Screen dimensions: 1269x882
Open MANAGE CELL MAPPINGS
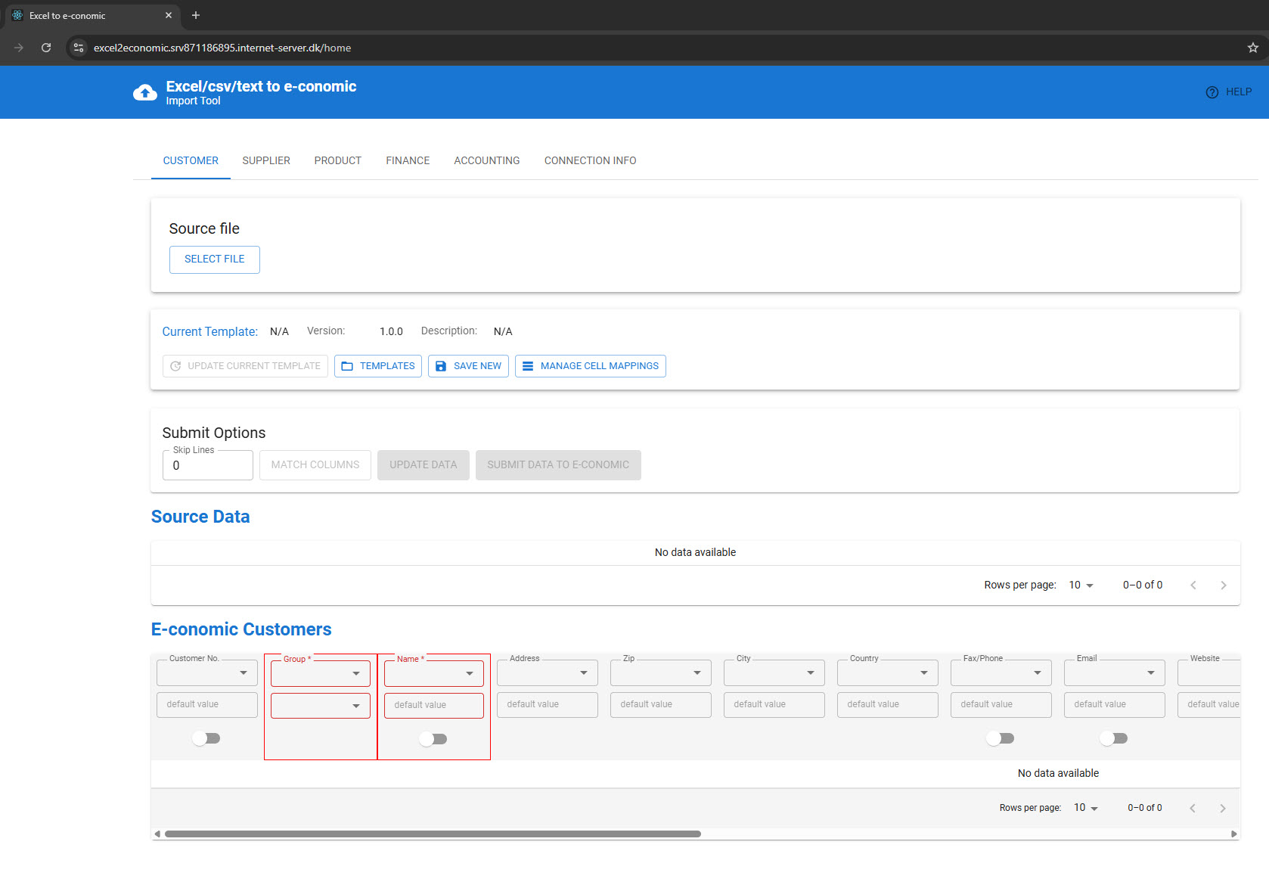click(x=591, y=366)
